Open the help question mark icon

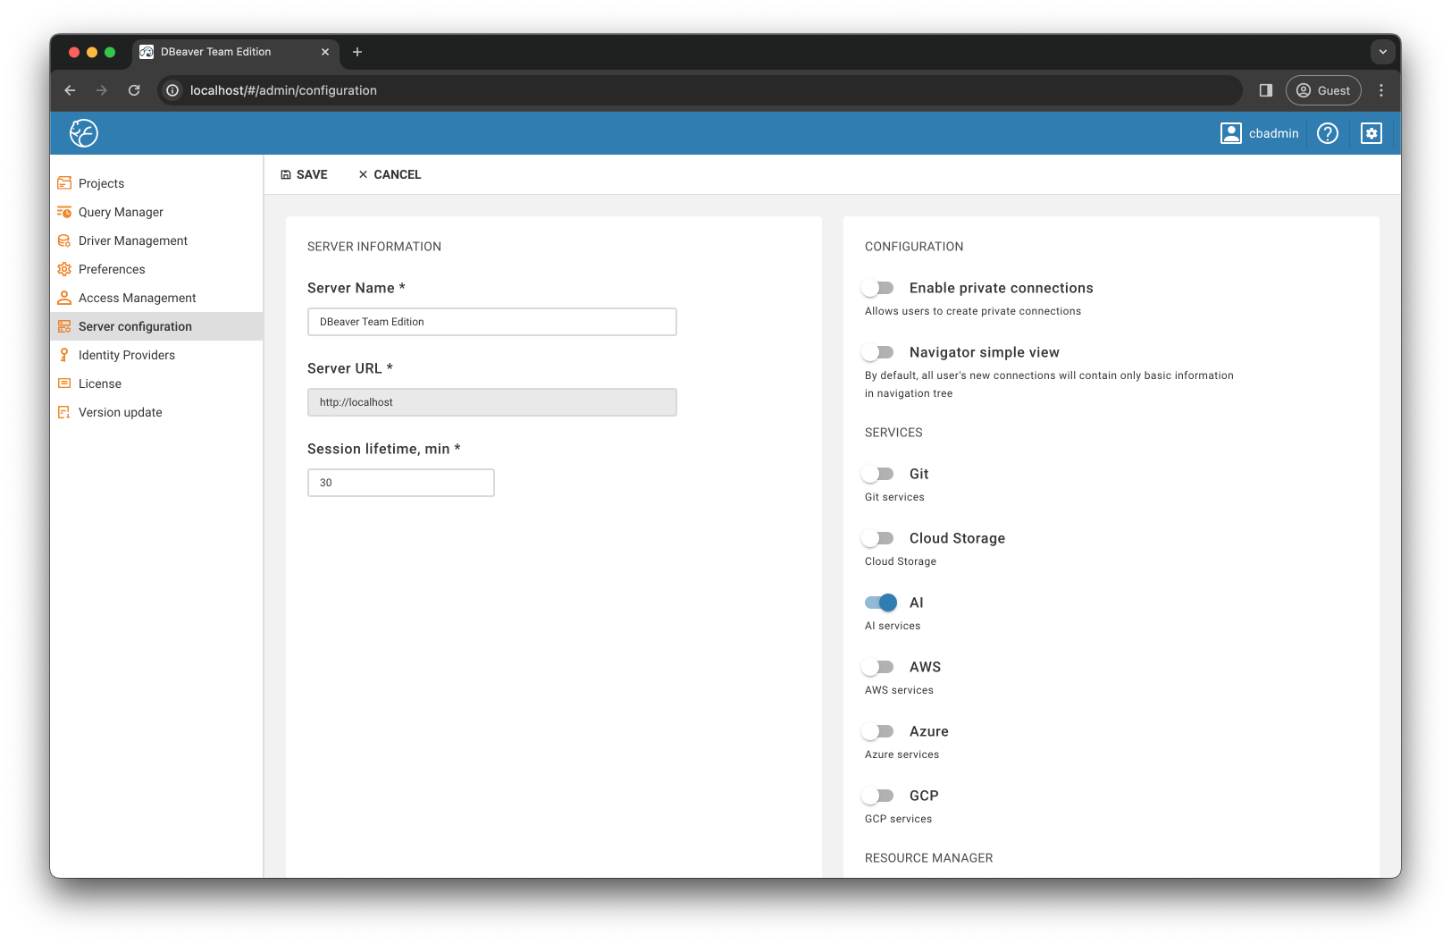point(1328,133)
